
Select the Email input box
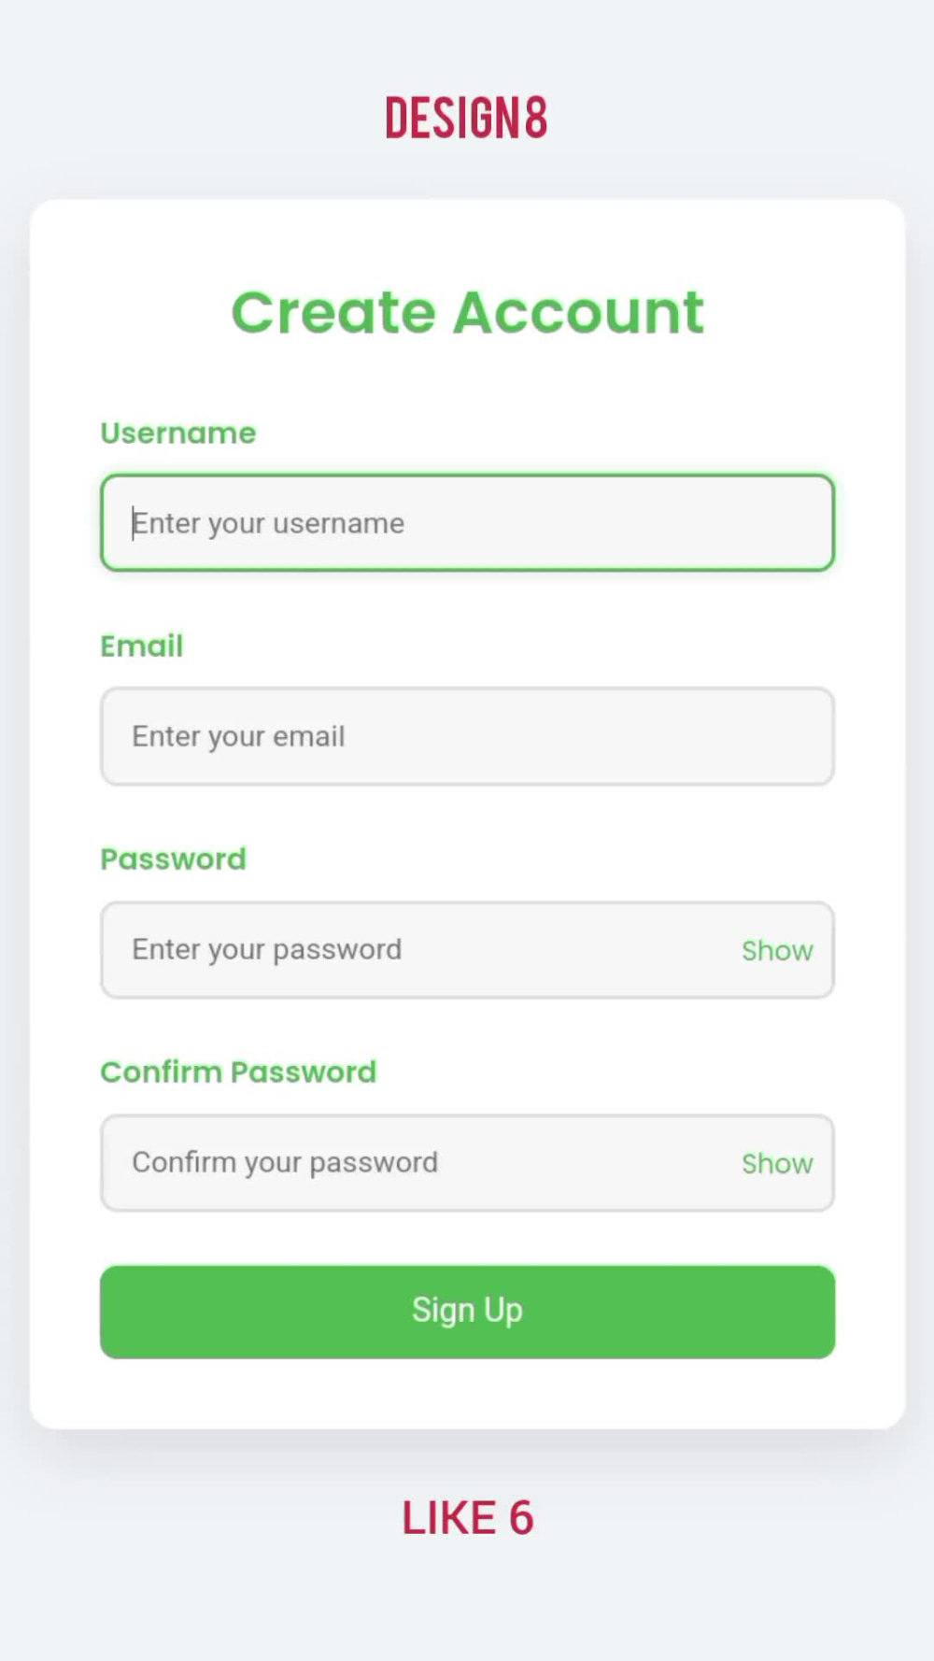pyautogui.click(x=467, y=736)
